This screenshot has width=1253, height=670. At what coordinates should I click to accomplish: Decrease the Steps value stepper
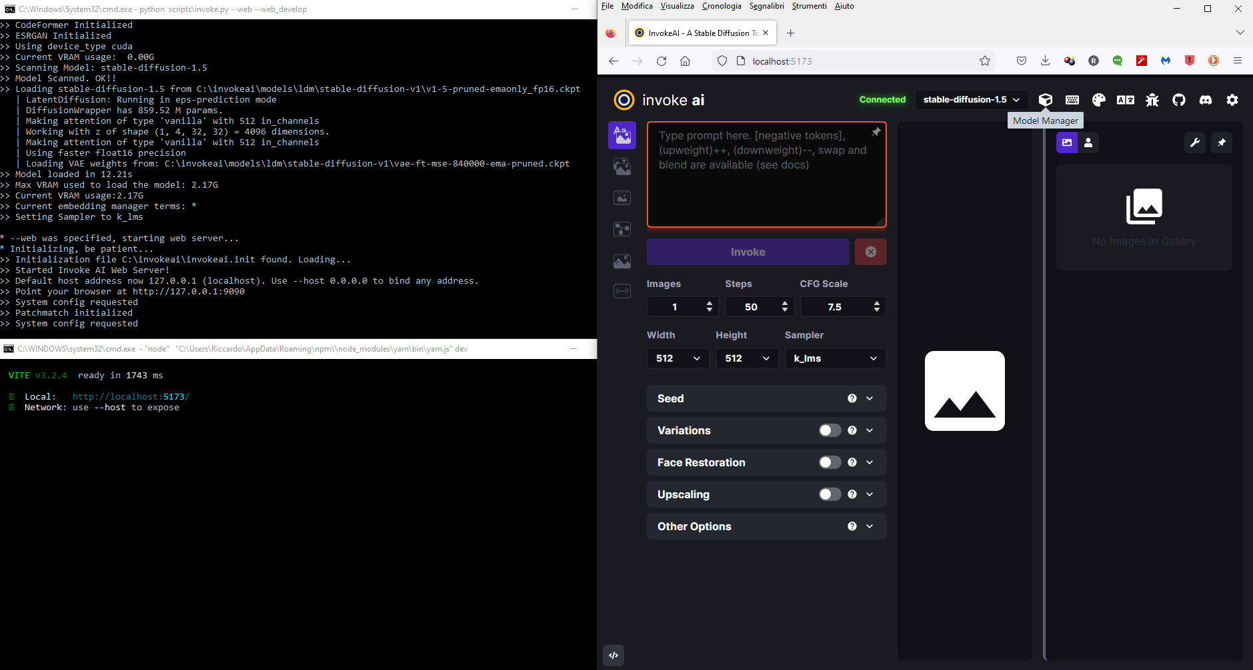[x=785, y=310]
